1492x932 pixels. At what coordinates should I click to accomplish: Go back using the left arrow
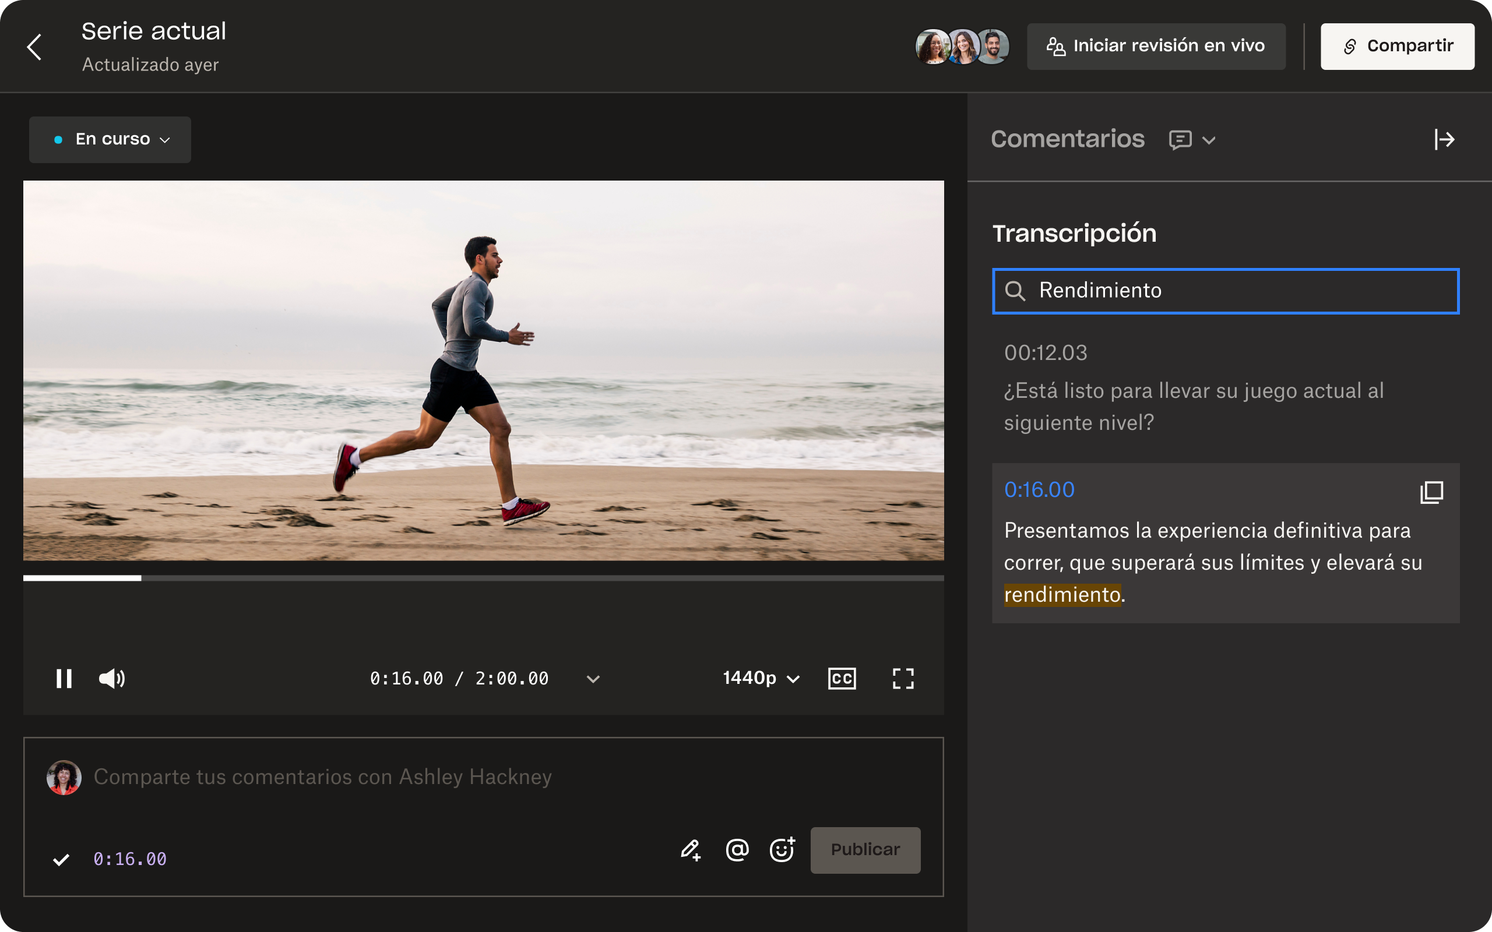[x=34, y=47]
